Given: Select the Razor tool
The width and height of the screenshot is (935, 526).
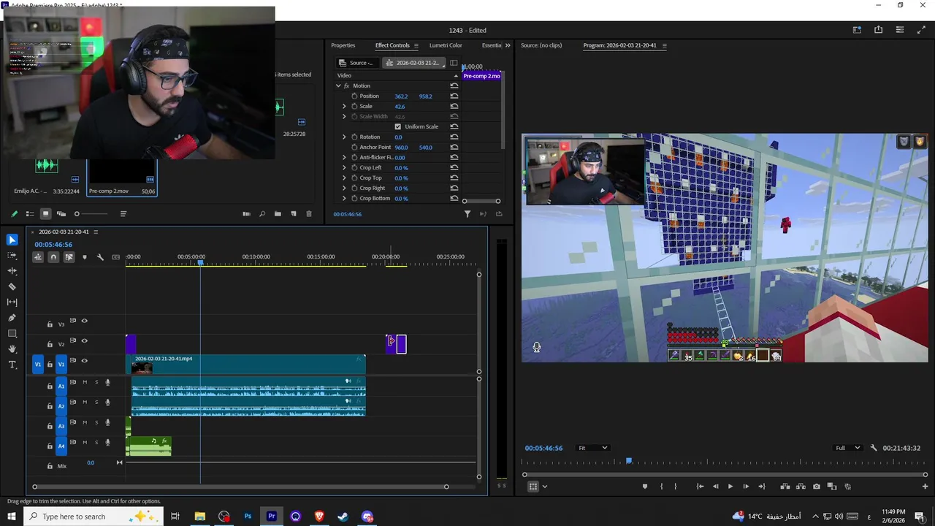Looking at the screenshot, I should coord(12,286).
